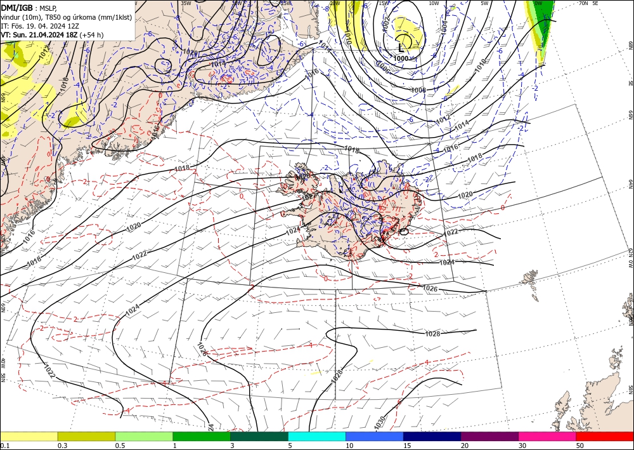Click the green 1 mm legend swatch
The image size is (634, 450).
click(202, 436)
